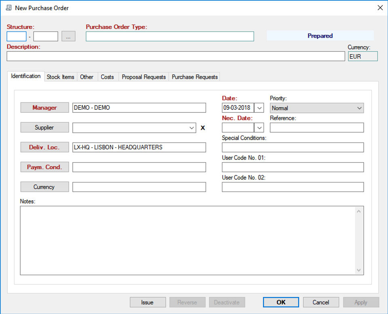Viewport: 388px width, 314px height.
Task: Open the Costs tab
Action: click(107, 77)
